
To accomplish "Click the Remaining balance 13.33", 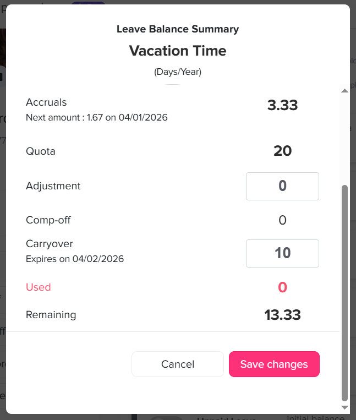I will pyautogui.click(x=282, y=315).
